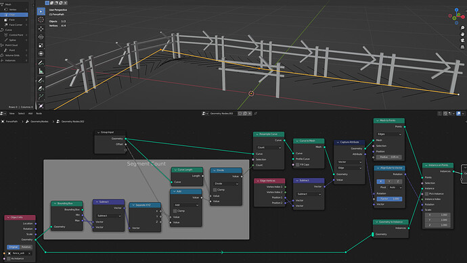
Task: Open the View menu in node editor
Action: point(12,114)
